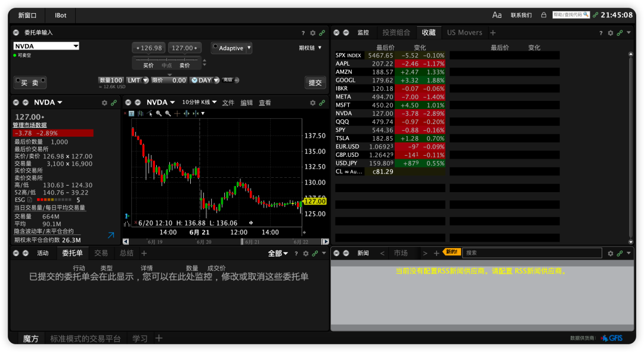Select the chart trendline pointer tool
The width and height of the screenshot is (644, 352).
(x=150, y=113)
